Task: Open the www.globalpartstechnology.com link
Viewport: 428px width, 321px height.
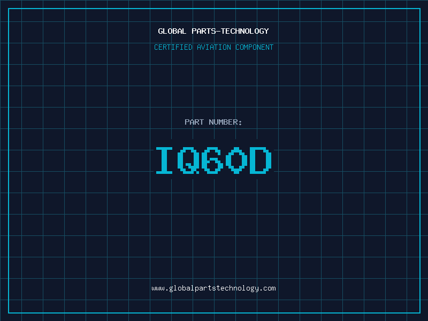Action: pyautogui.click(x=213, y=288)
